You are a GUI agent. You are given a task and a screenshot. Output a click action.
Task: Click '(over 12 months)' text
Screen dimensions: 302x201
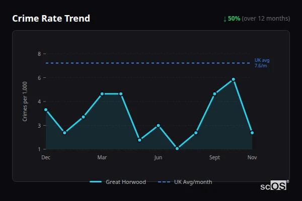coord(266,19)
